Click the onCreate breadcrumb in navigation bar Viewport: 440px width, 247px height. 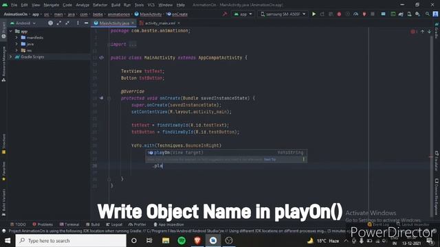tap(177, 14)
